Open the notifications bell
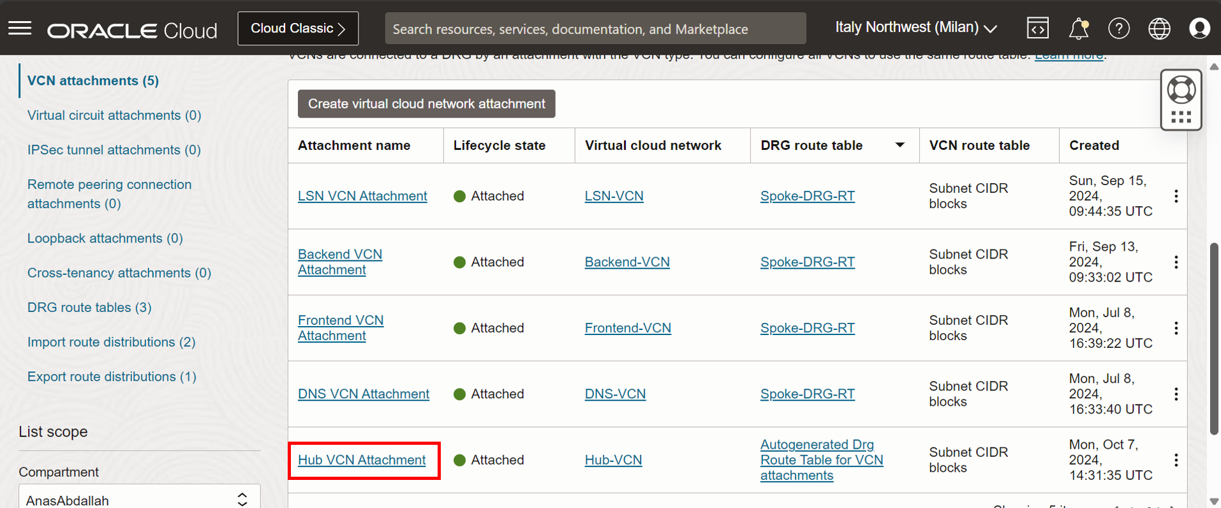The image size is (1221, 508). coord(1079,29)
